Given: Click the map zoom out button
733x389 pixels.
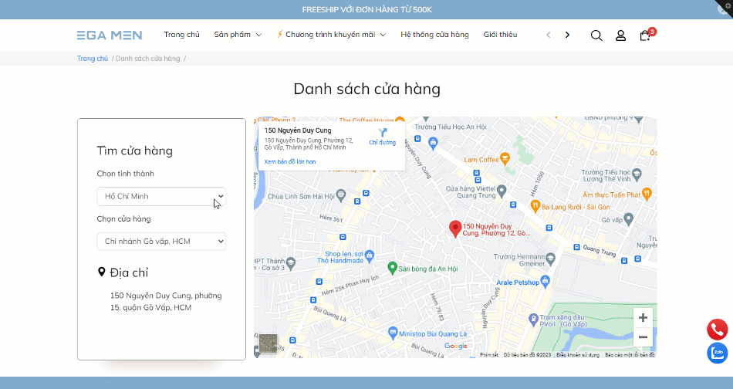Looking at the screenshot, I should (642, 337).
